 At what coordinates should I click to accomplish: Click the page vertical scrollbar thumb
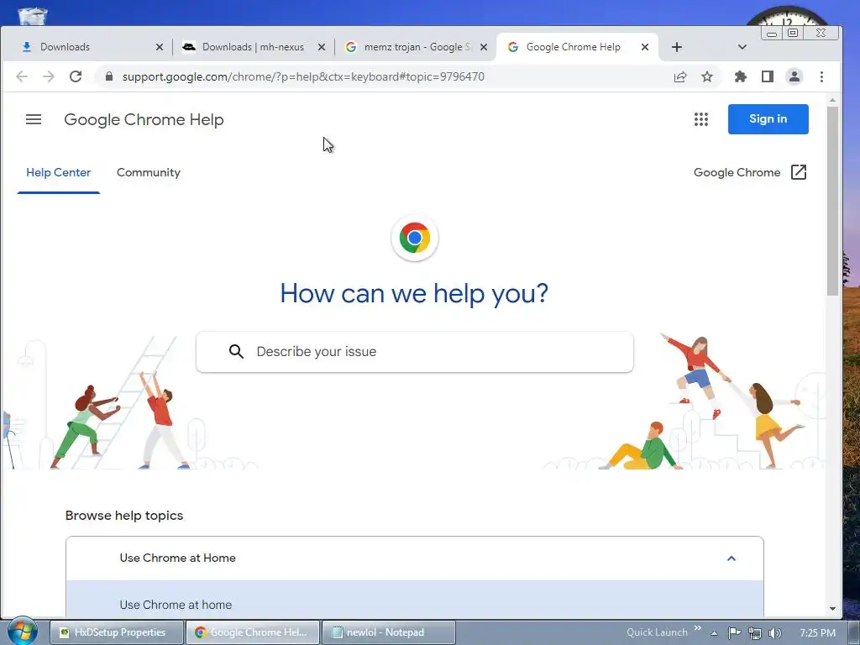point(832,201)
